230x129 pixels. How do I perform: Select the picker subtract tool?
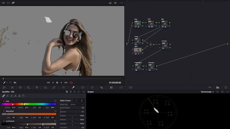coord(8,96)
